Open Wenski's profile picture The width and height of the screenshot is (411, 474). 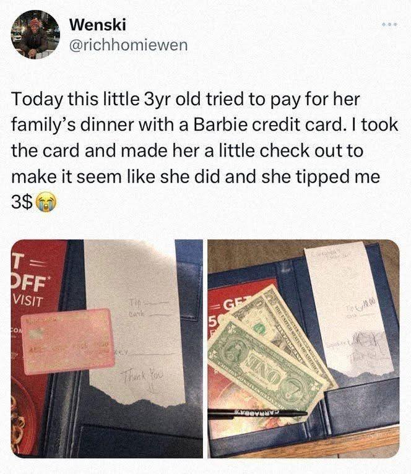point(35,35)
